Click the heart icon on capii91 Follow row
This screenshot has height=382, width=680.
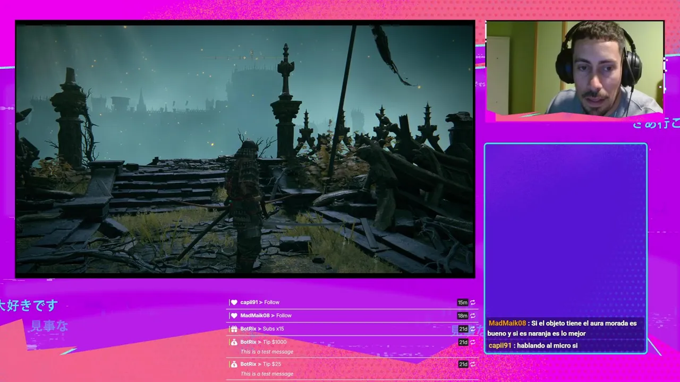pos(234,302)
